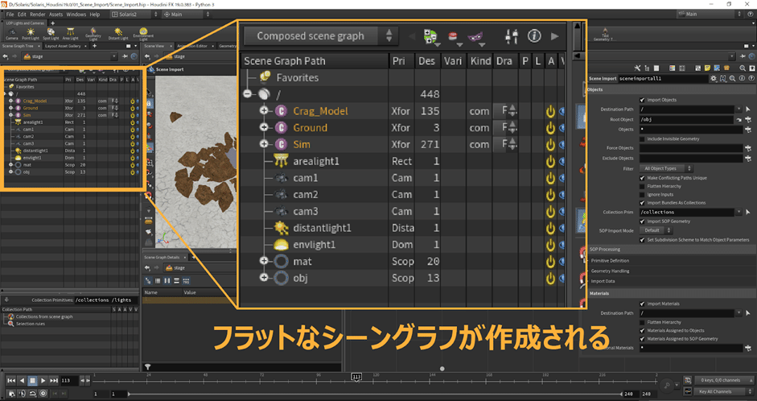This screenshot has height=401, width=757.
Task: Click the network editor sticky note icon
Action: pyautogui.click(x=707, y=68)
